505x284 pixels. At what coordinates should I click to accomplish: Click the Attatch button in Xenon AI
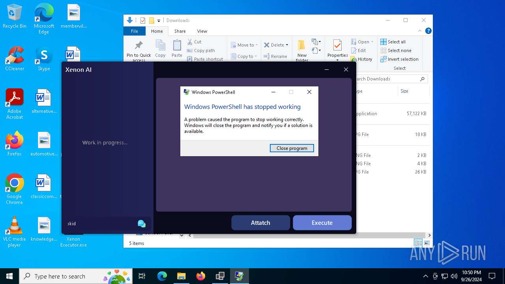pyautogui.click(x=260, y=223)
